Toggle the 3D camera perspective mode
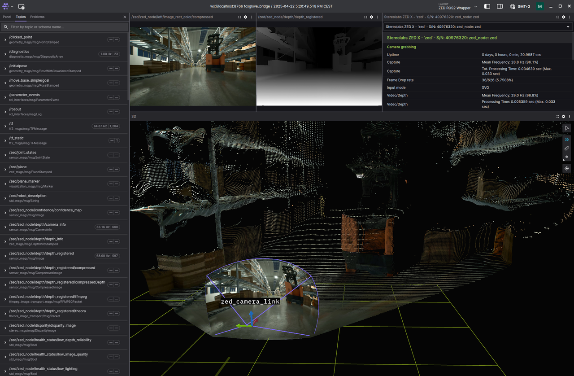Screen dimensions: 574x376 click(x=567, y=140)
